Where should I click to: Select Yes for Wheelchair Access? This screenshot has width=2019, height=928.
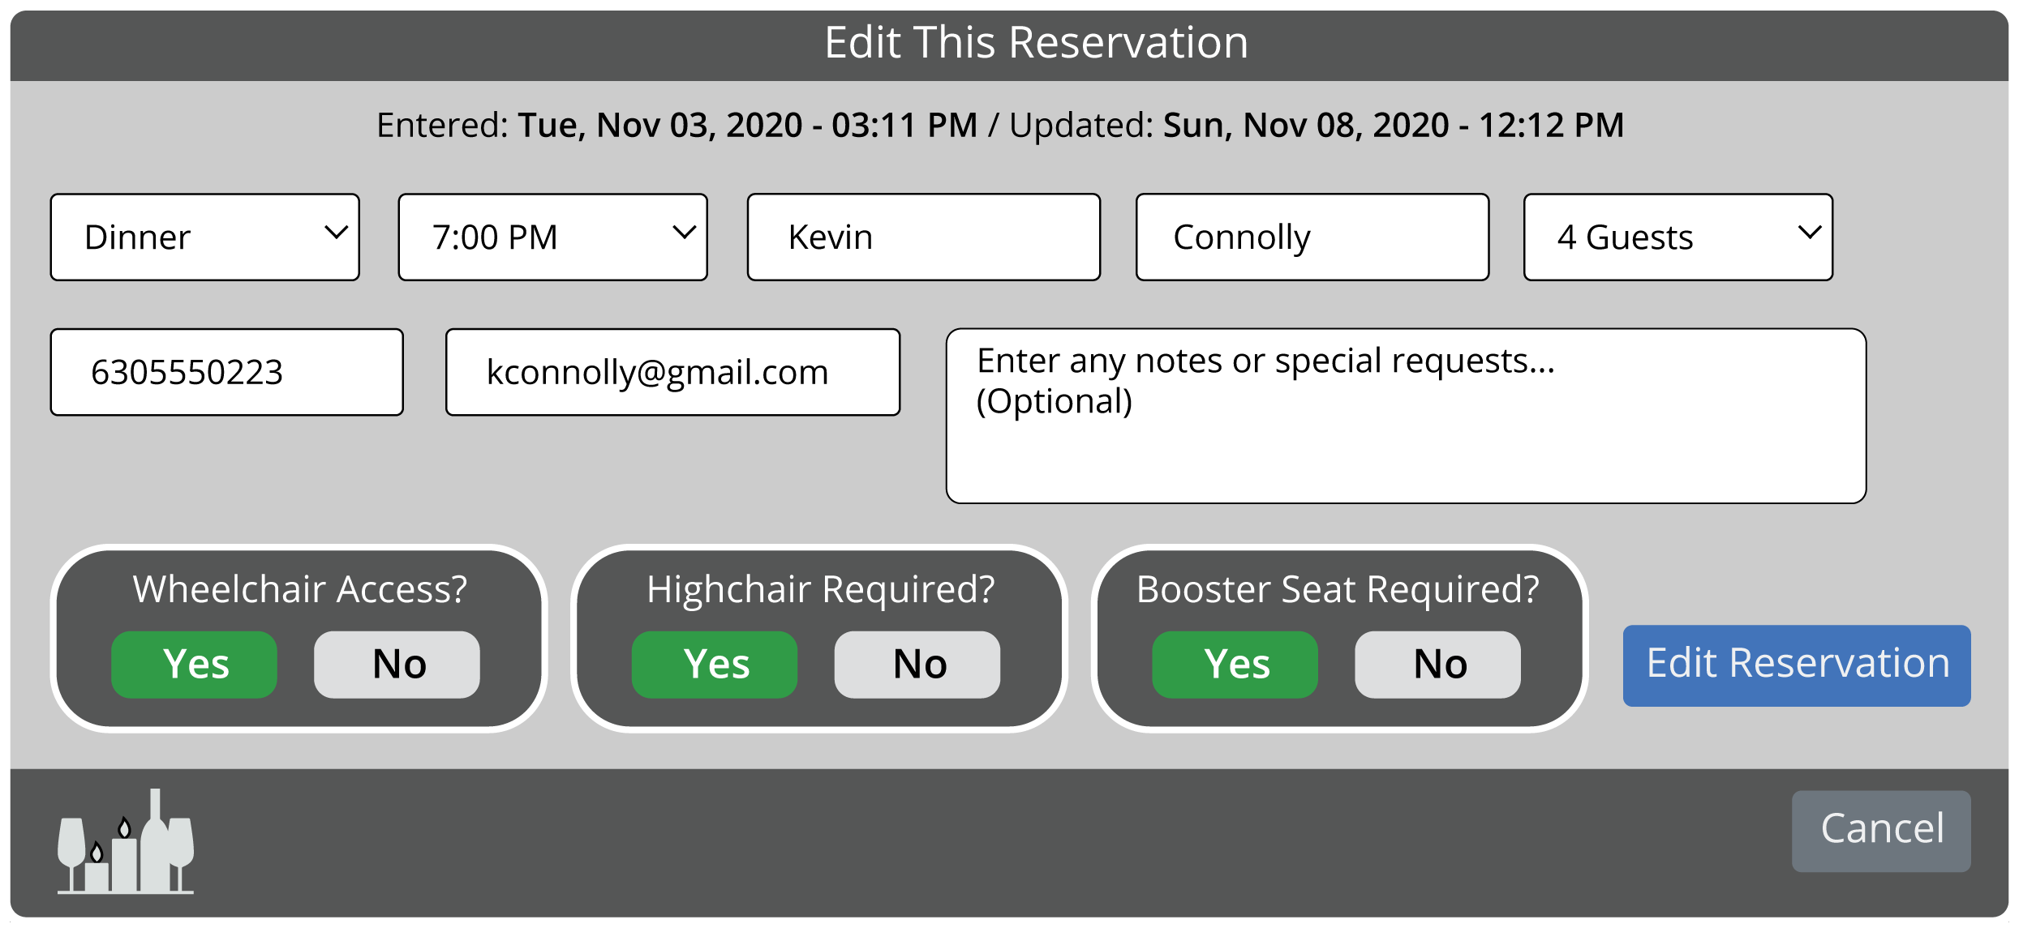194,665
